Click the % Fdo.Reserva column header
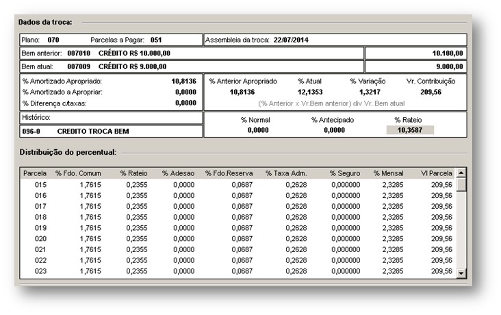The image size is (501, 315). tap(229, 173)
